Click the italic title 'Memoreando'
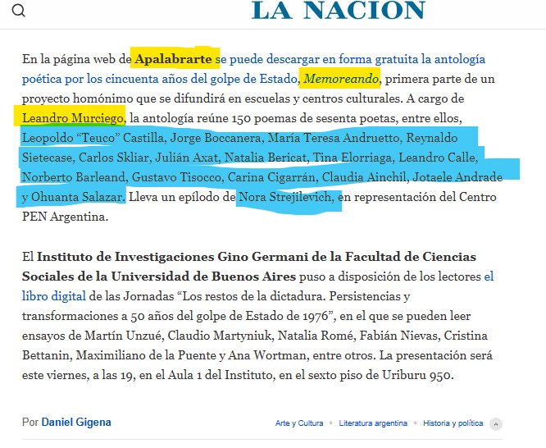 [341, 79]
